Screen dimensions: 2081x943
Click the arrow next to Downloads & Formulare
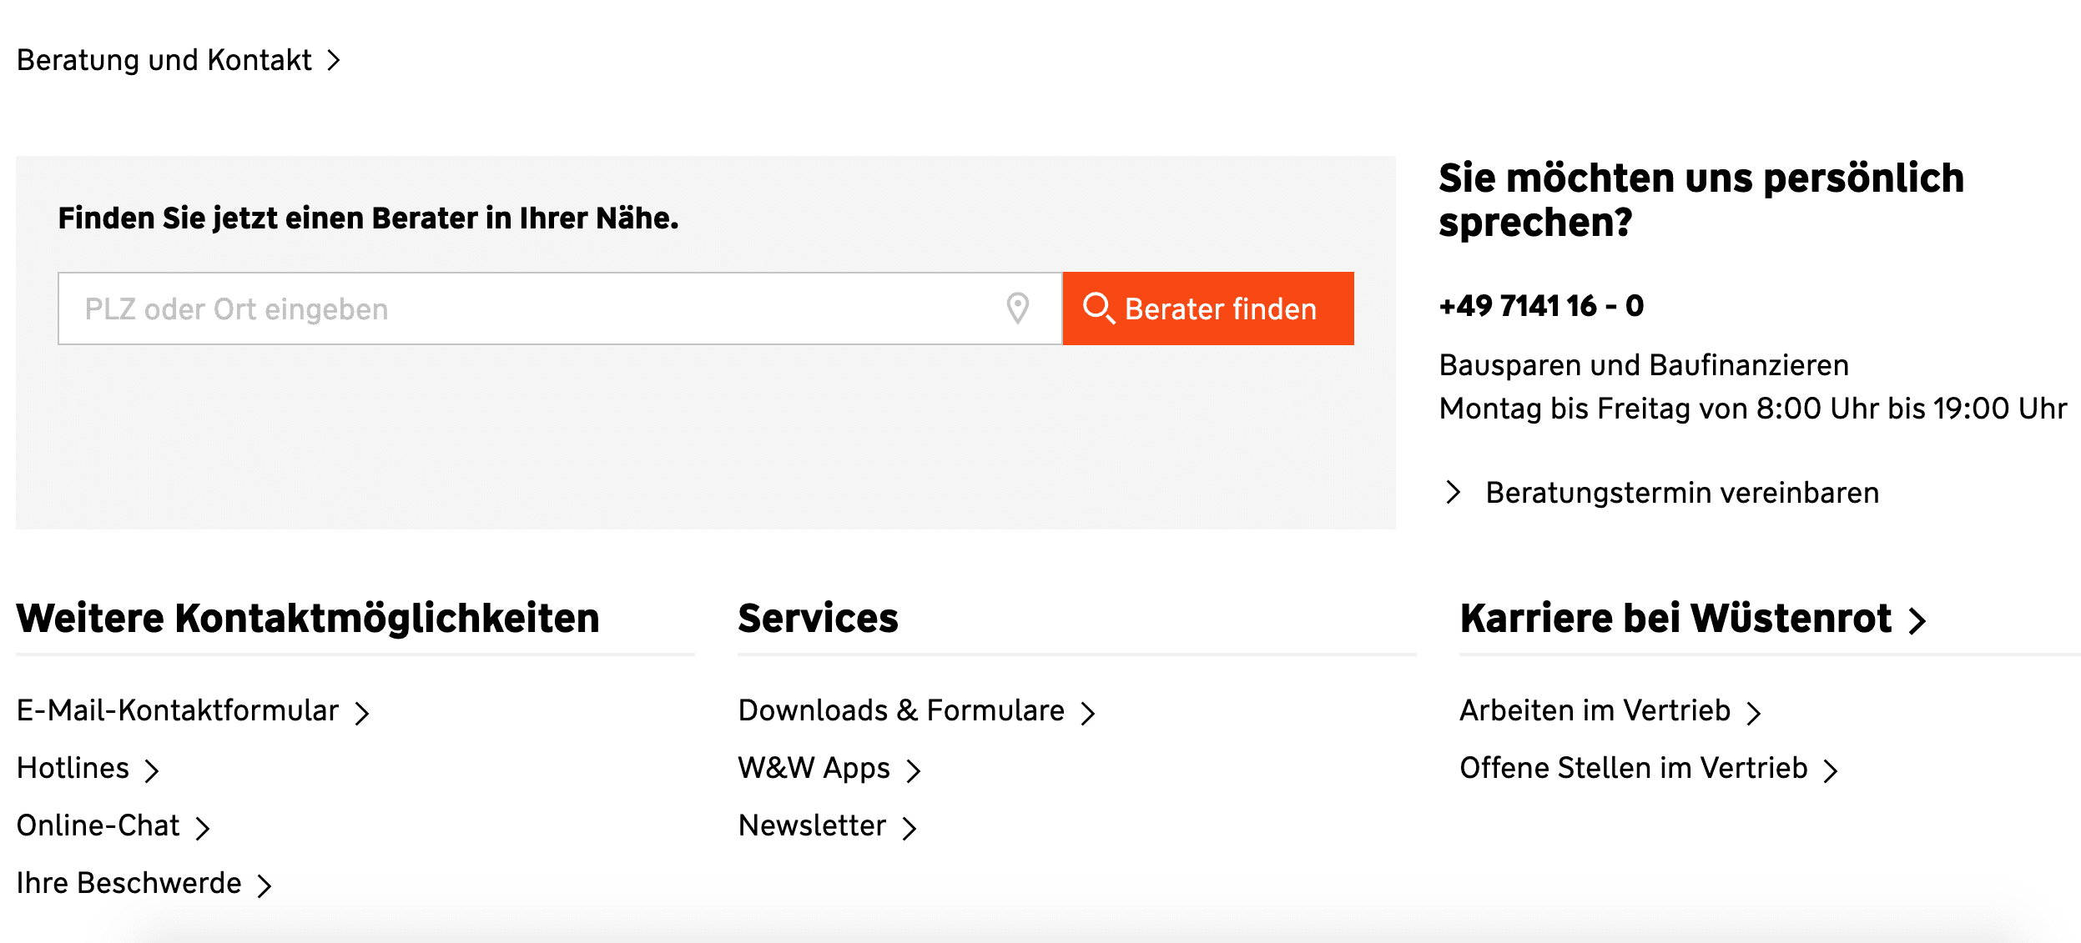[1087, 713]
